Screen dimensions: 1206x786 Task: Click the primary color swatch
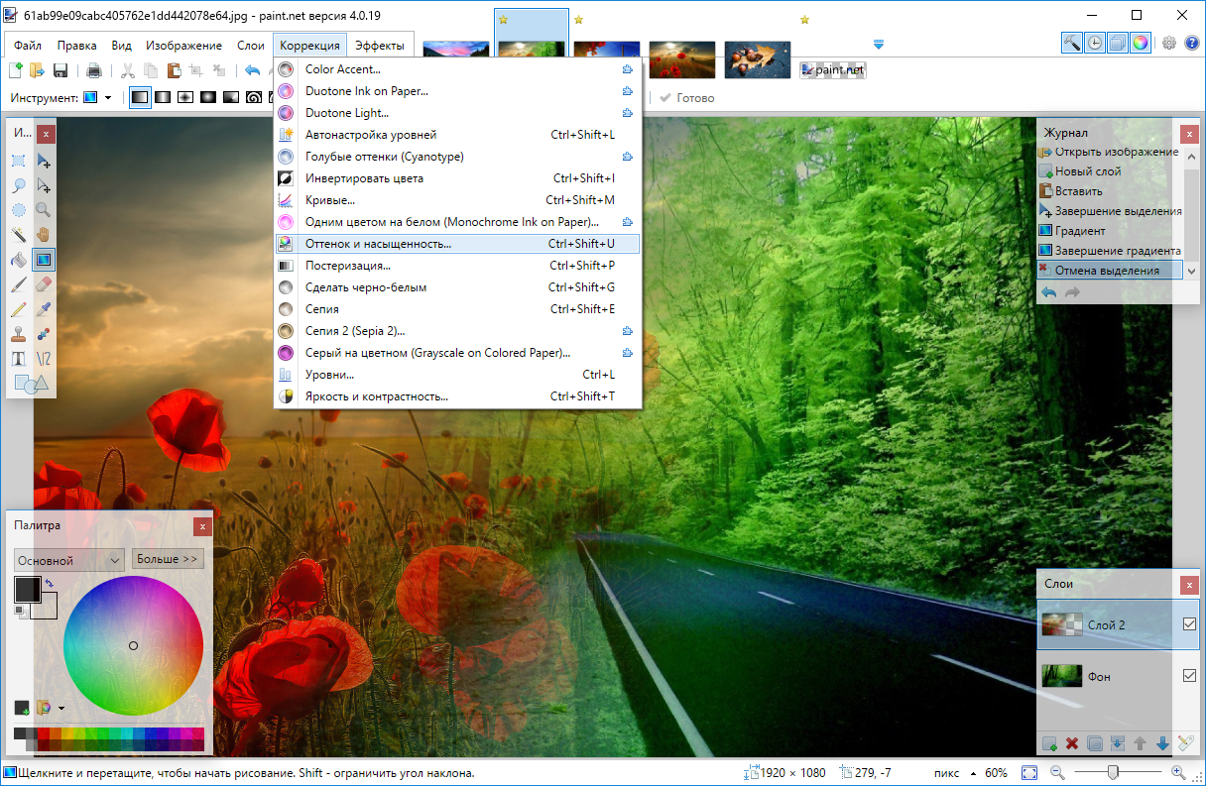pos(27,590)
